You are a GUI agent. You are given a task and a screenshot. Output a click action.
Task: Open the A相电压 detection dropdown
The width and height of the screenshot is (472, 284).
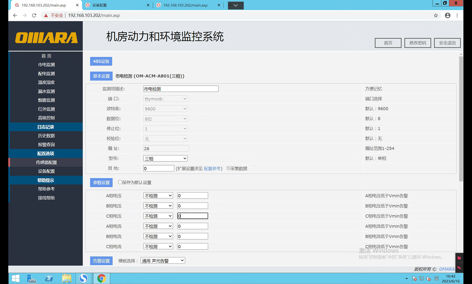point(158,196)
